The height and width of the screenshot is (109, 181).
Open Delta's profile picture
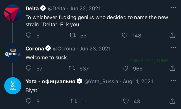(13, 15)
